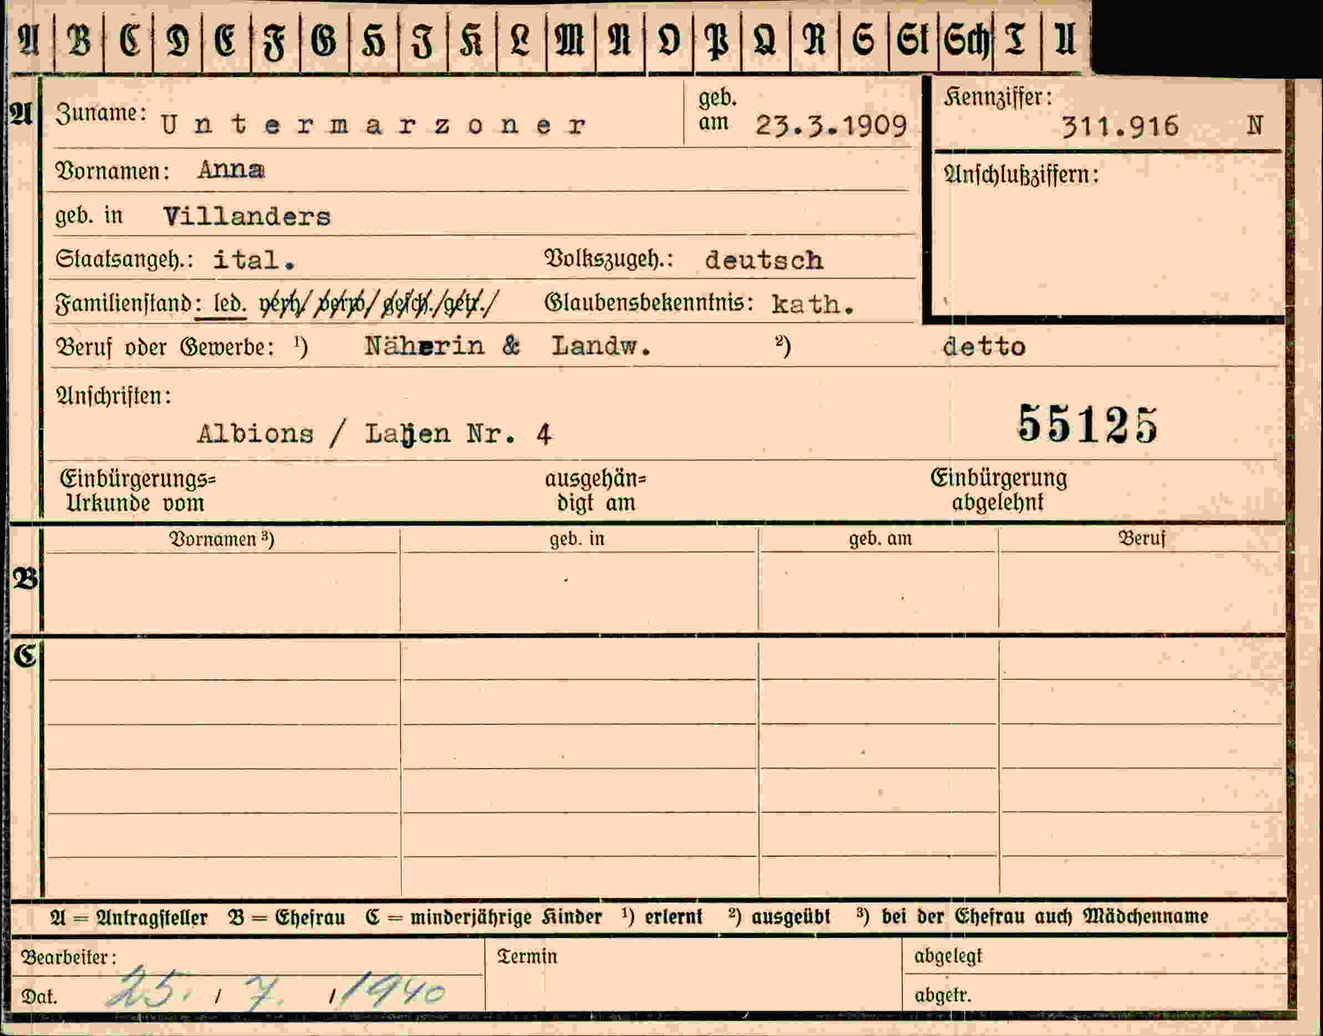Click the 'Dat.' label

click(39, 997)
